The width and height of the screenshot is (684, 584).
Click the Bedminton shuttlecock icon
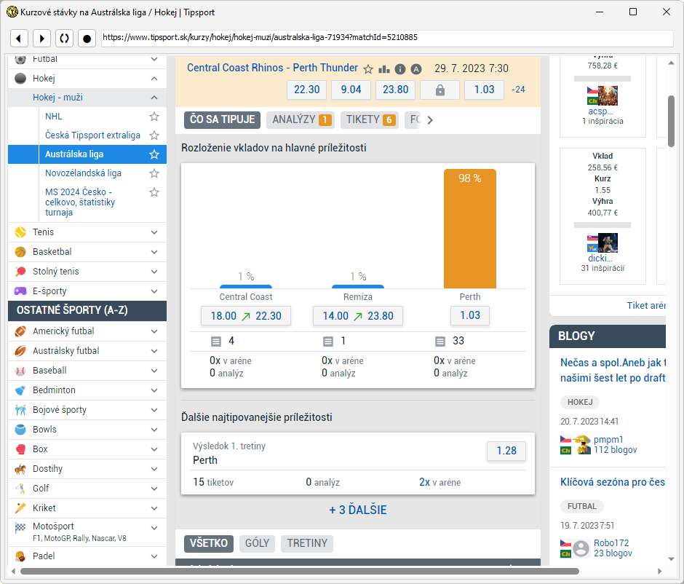coord(20,390)
